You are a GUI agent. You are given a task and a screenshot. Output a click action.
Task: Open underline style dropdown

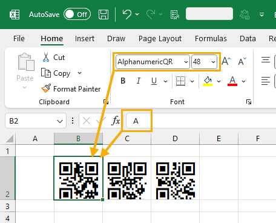click(x=165, y=81)
